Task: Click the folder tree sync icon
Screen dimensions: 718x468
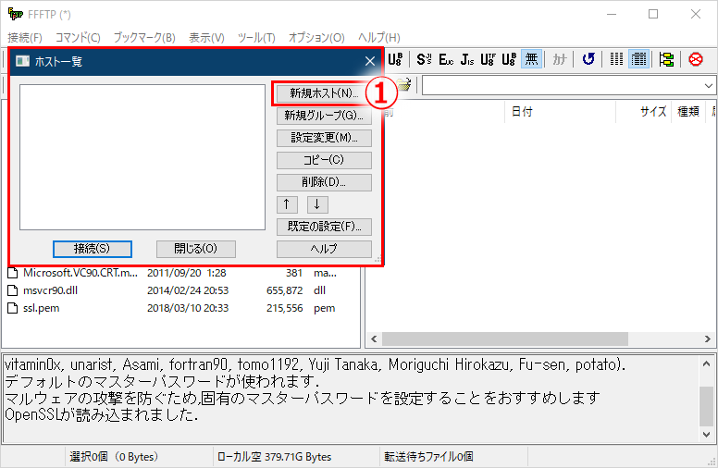Action: click(x=666, y=59)
